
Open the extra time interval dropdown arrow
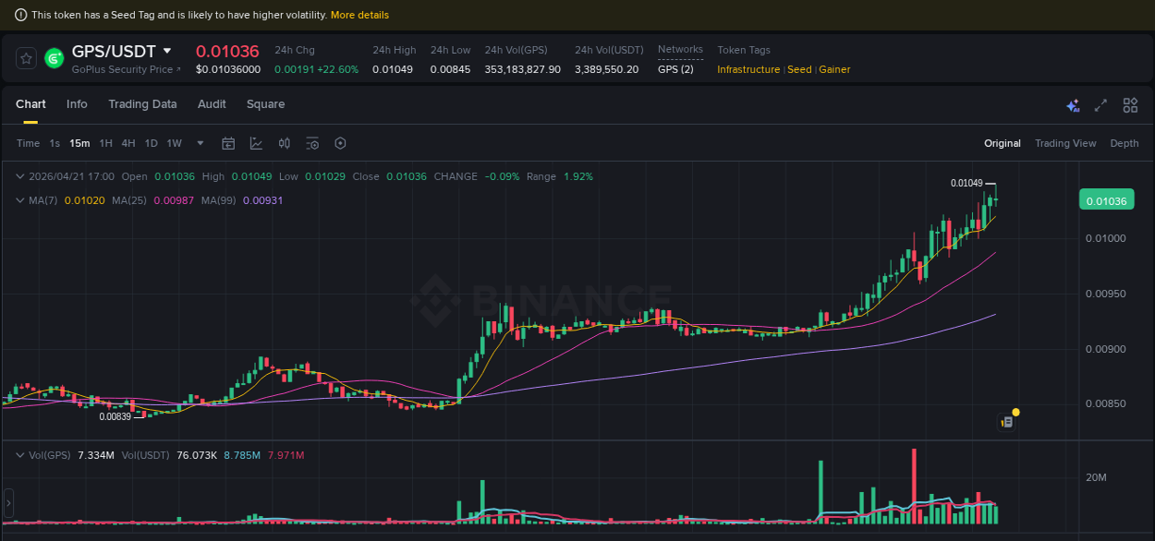200,143
